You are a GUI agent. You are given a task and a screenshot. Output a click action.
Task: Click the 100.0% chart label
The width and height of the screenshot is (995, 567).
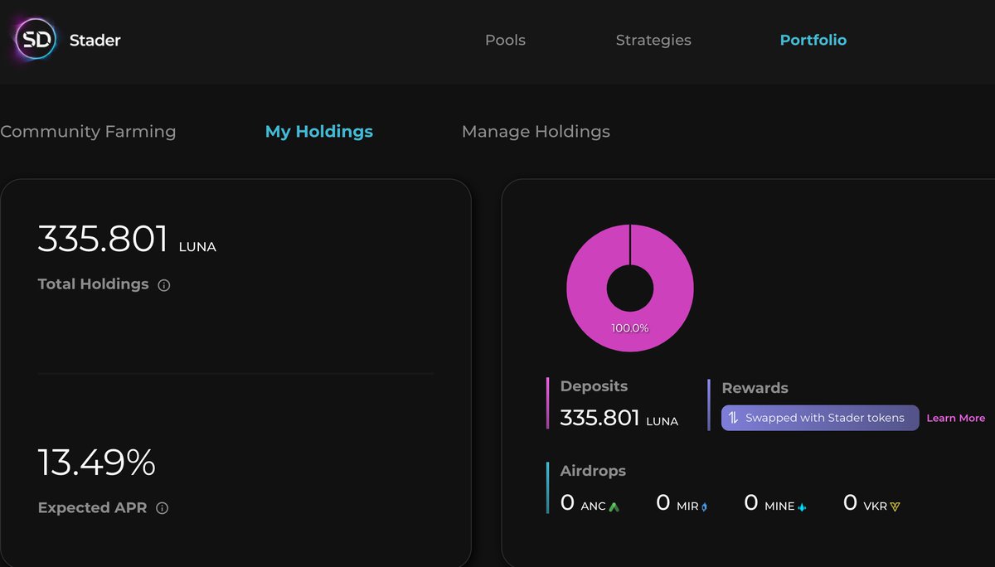pyautogui.click(x=630, y=327)
